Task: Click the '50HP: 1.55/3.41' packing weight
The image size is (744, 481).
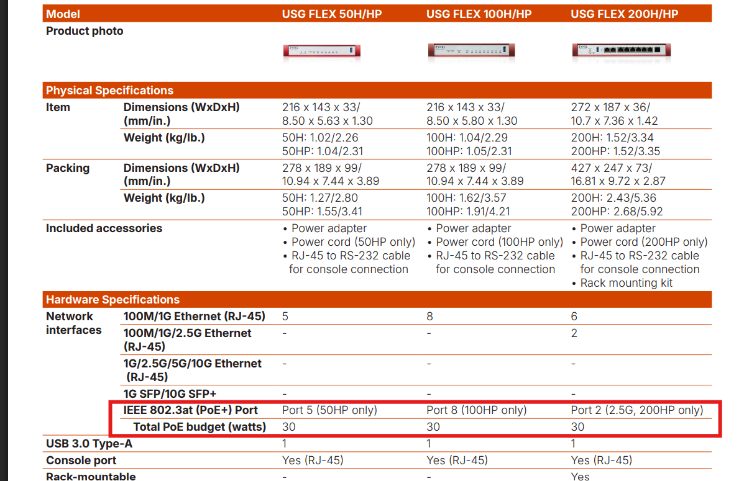Action: pyautogui.click(x=322, y=212)
